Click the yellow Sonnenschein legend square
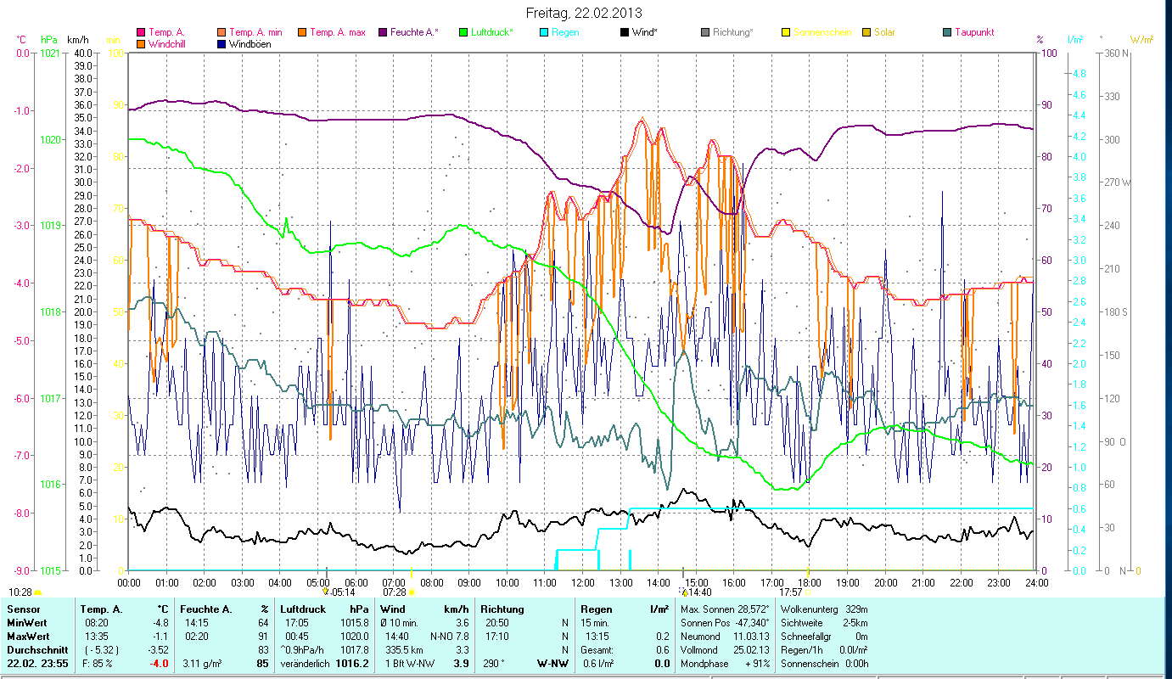Screen dimensions: 1172x679 pos(785,32)
